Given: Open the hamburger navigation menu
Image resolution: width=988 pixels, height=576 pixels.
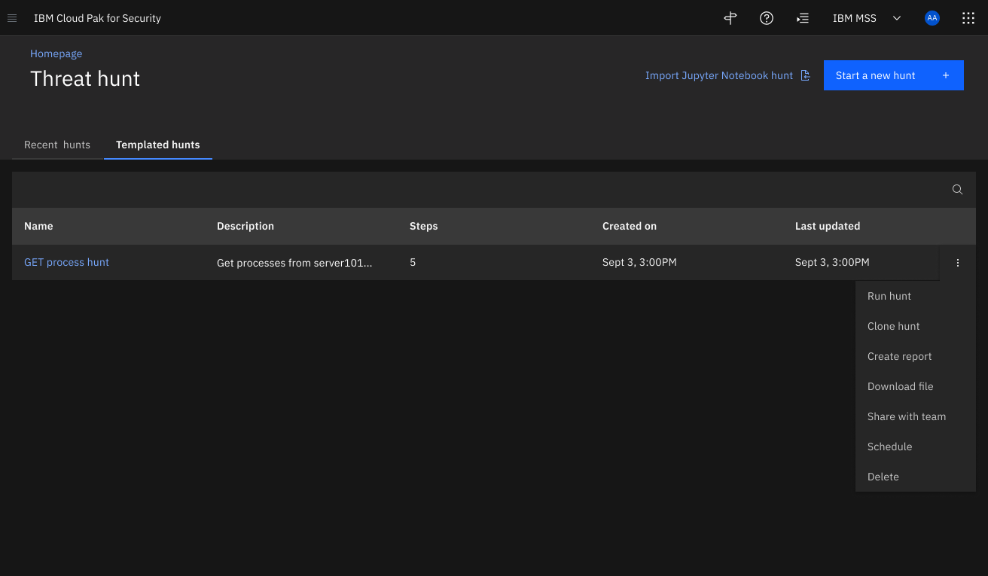Looking at the screenshot, I should [12, 18].
